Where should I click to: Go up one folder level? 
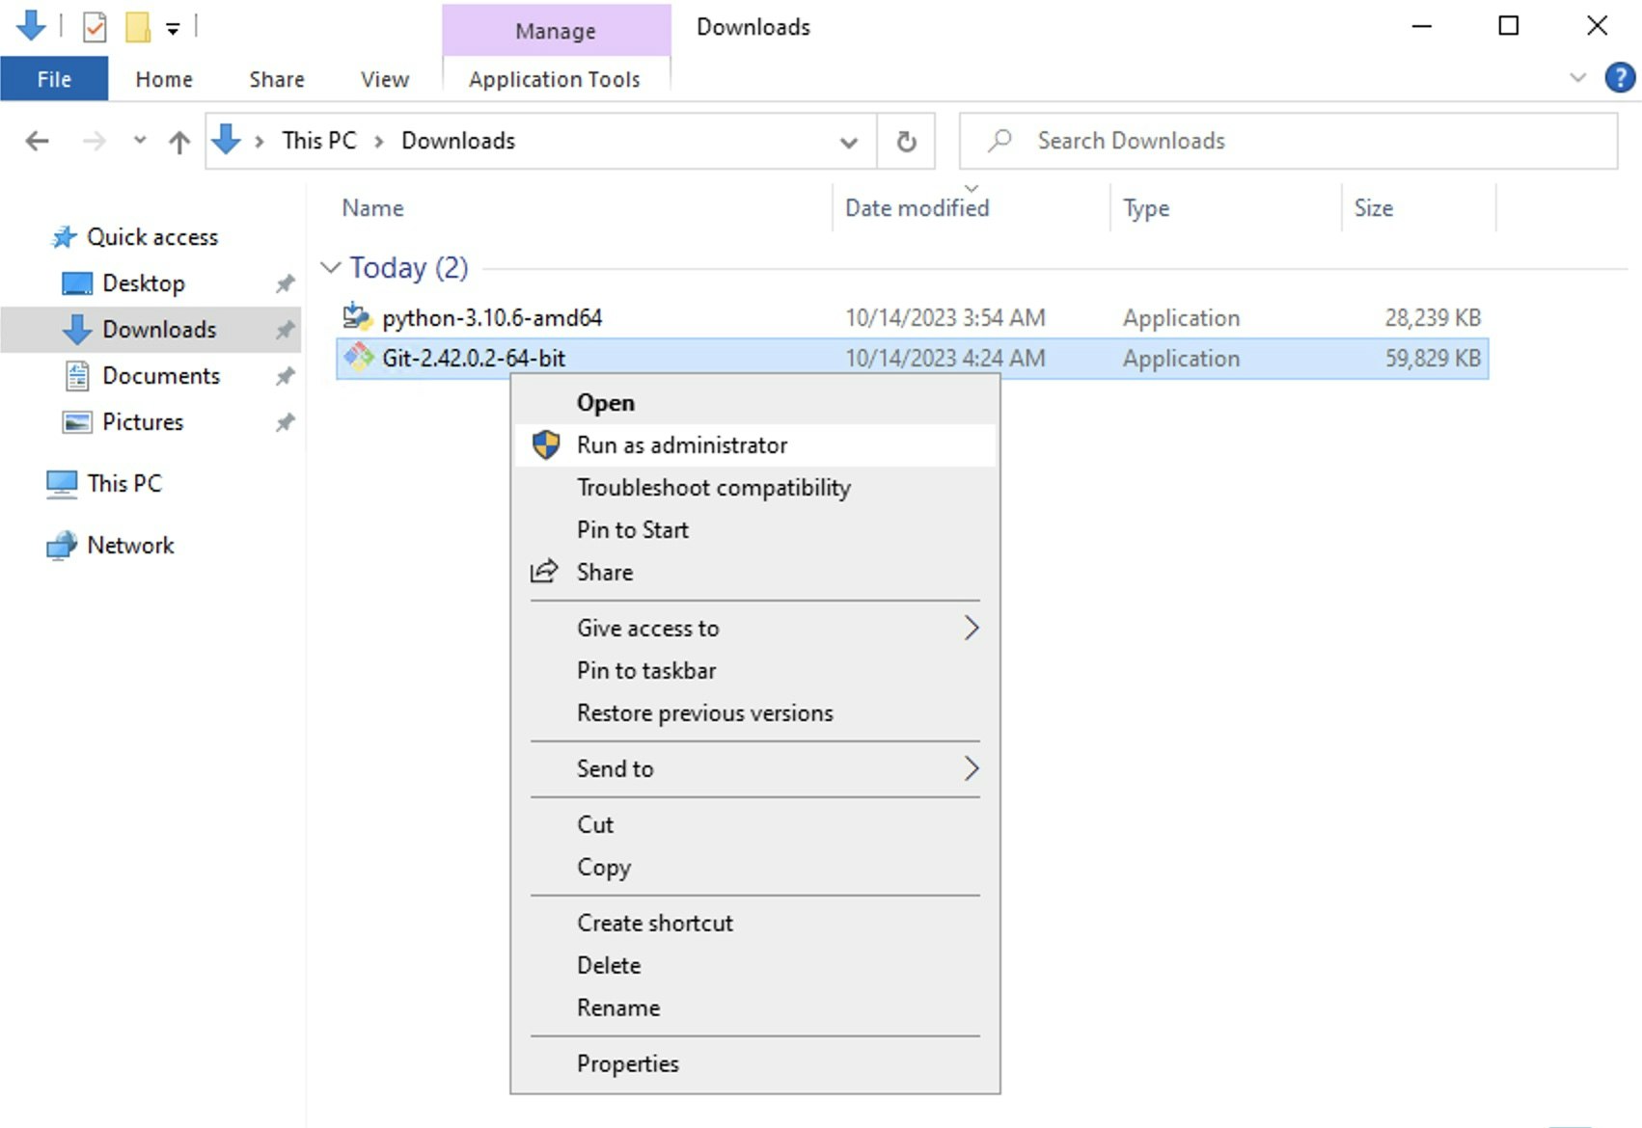coord(179,142)
